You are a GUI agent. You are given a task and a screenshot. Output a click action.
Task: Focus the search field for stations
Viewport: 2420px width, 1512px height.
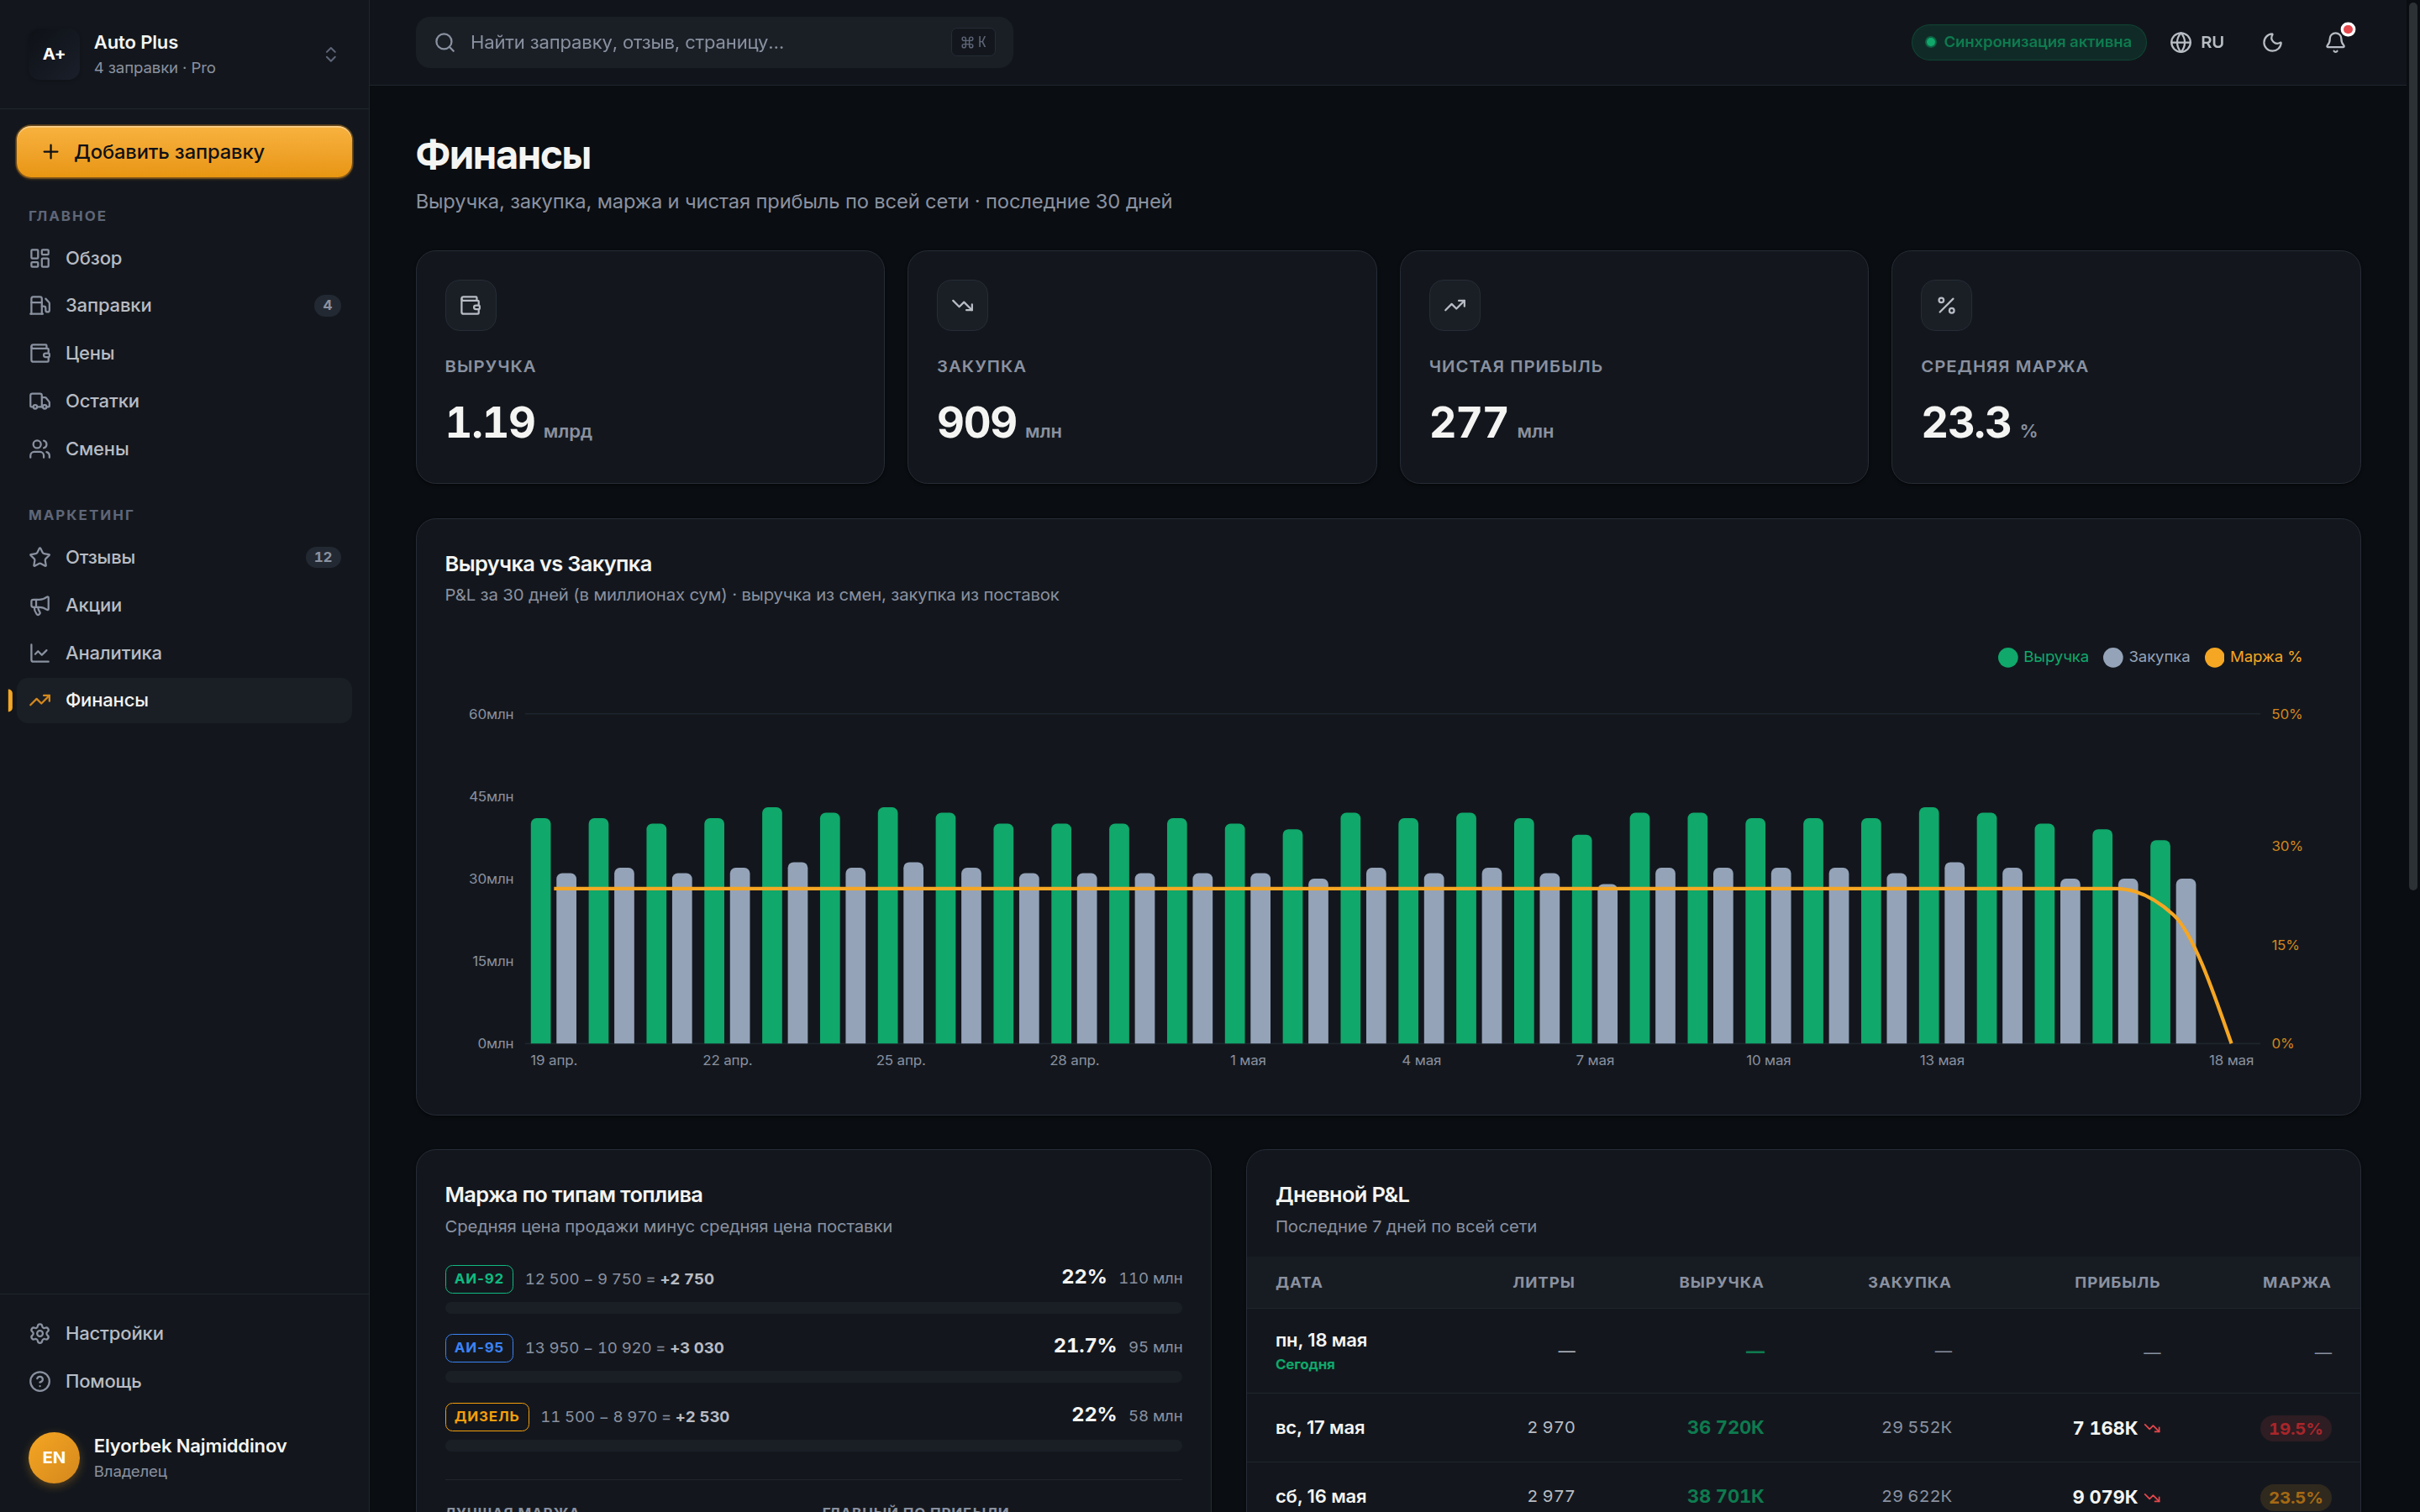(x=714, y=42)
